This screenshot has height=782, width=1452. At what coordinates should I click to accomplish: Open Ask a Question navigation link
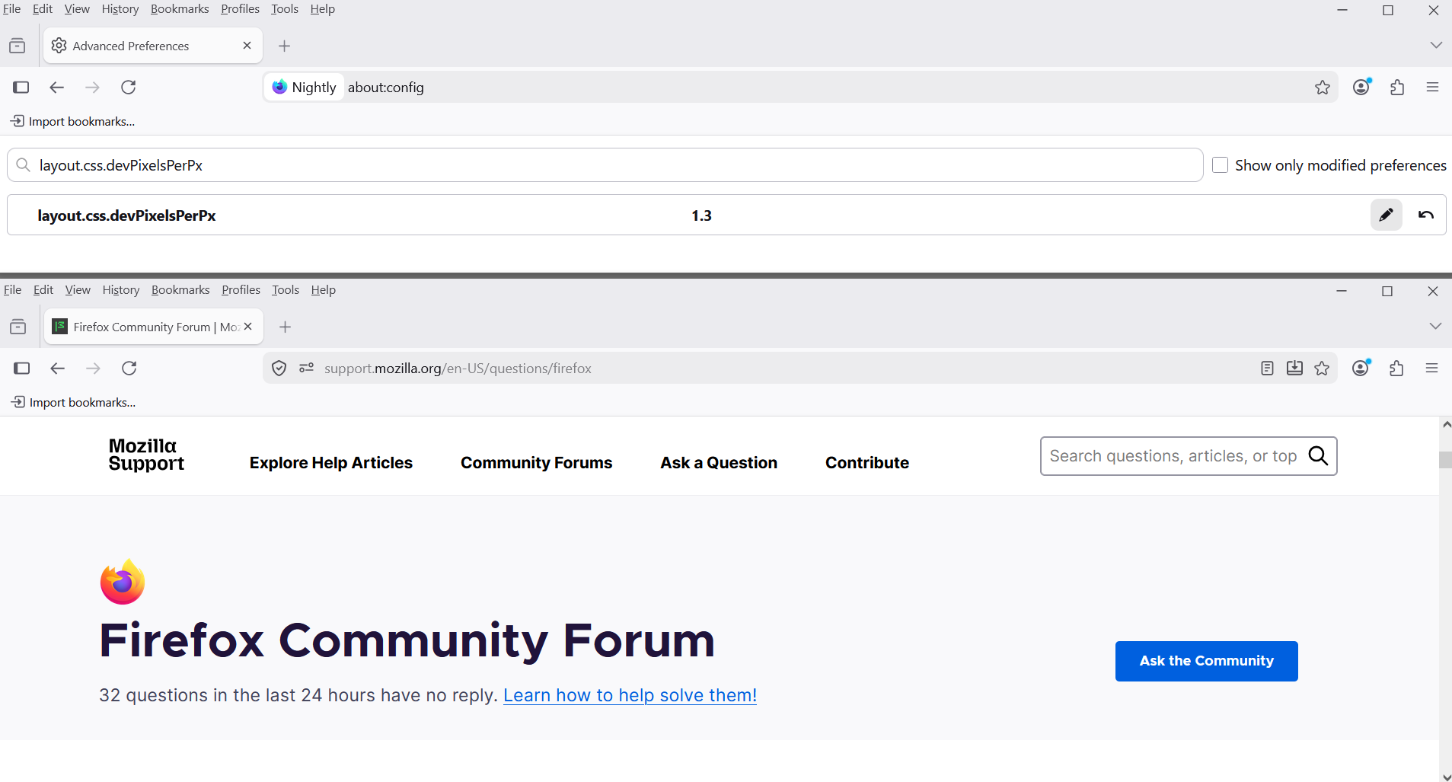click(719, 463)
